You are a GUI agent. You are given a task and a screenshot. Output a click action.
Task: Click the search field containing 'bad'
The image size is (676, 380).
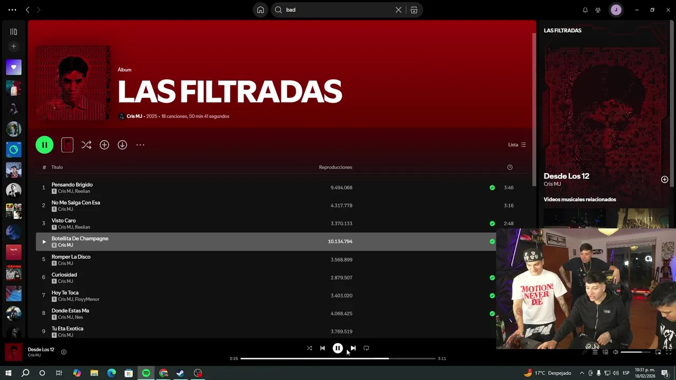pyautogui.click(x=338, y=9)
